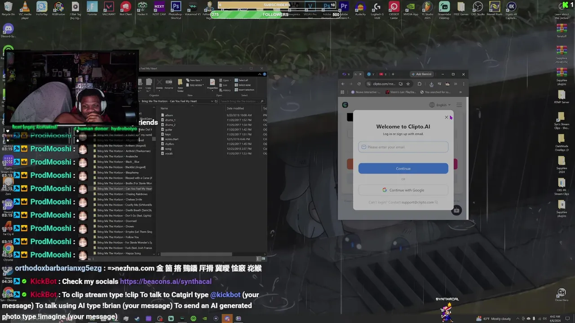This screenshot has height=323, width=575.
Task: Open the FL Studio 2025 desktop icon
Action: [427, 10]
